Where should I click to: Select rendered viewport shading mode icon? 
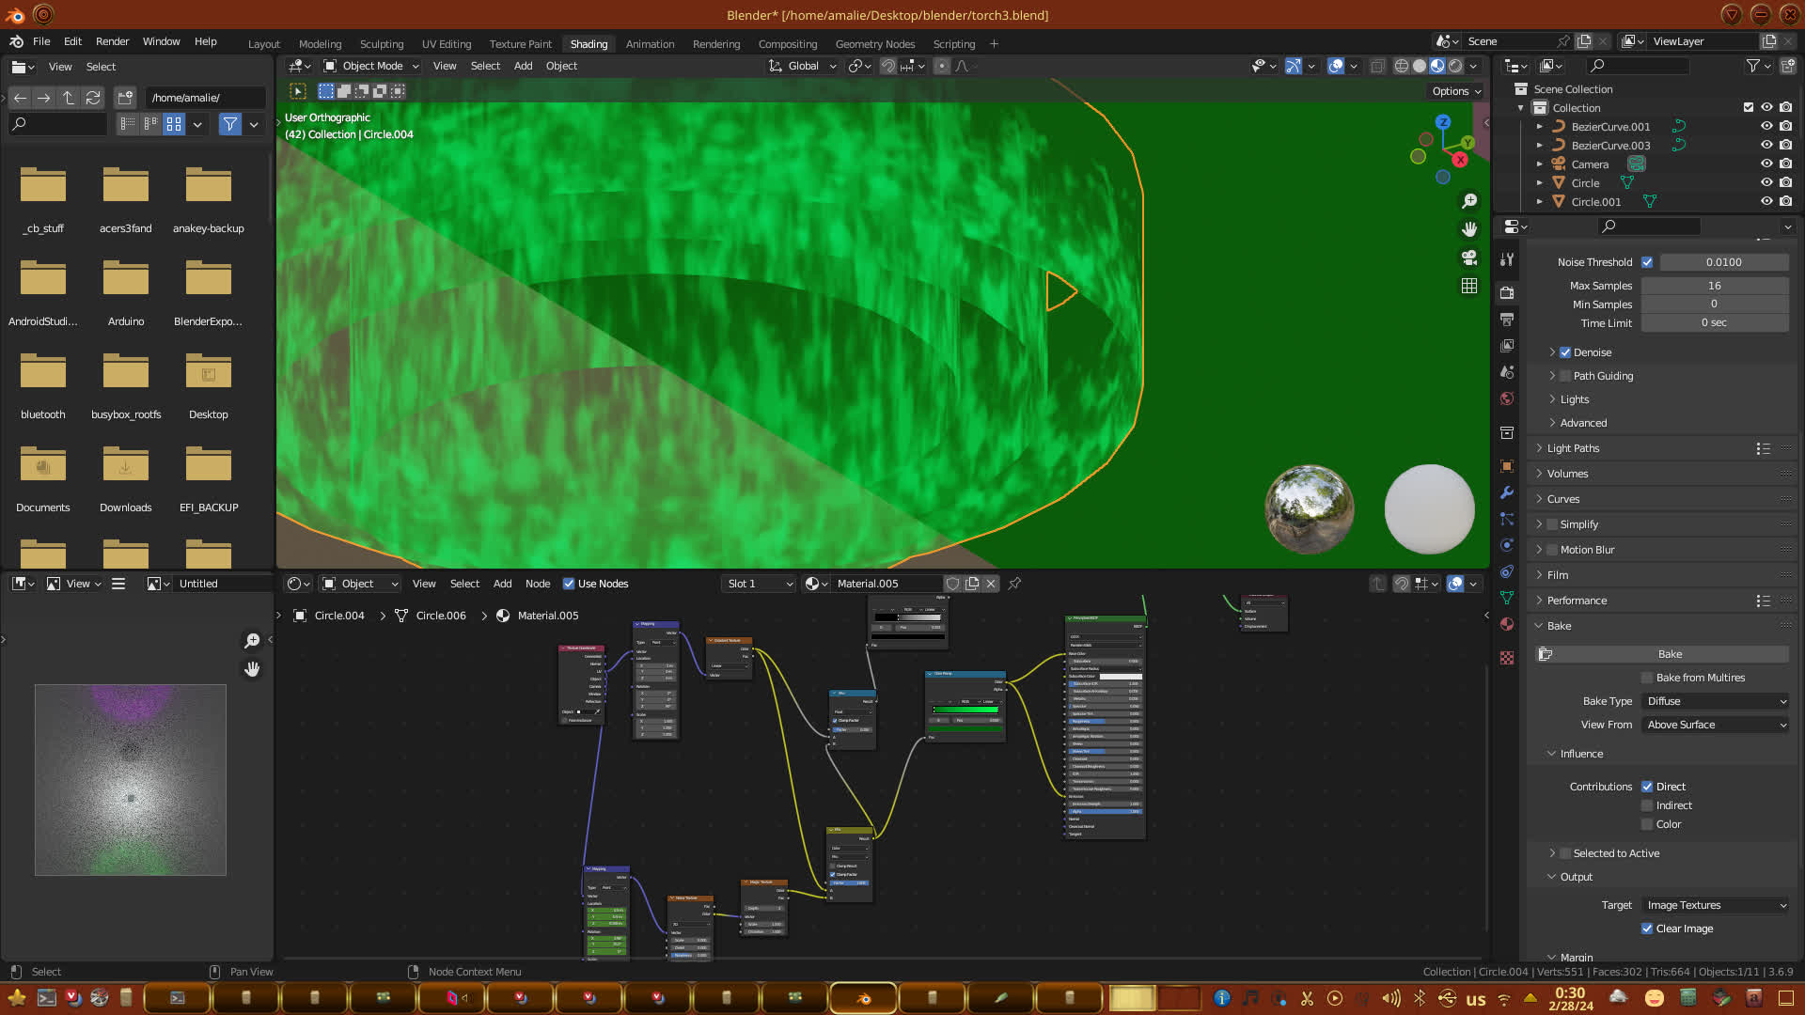click(1455, 66)
